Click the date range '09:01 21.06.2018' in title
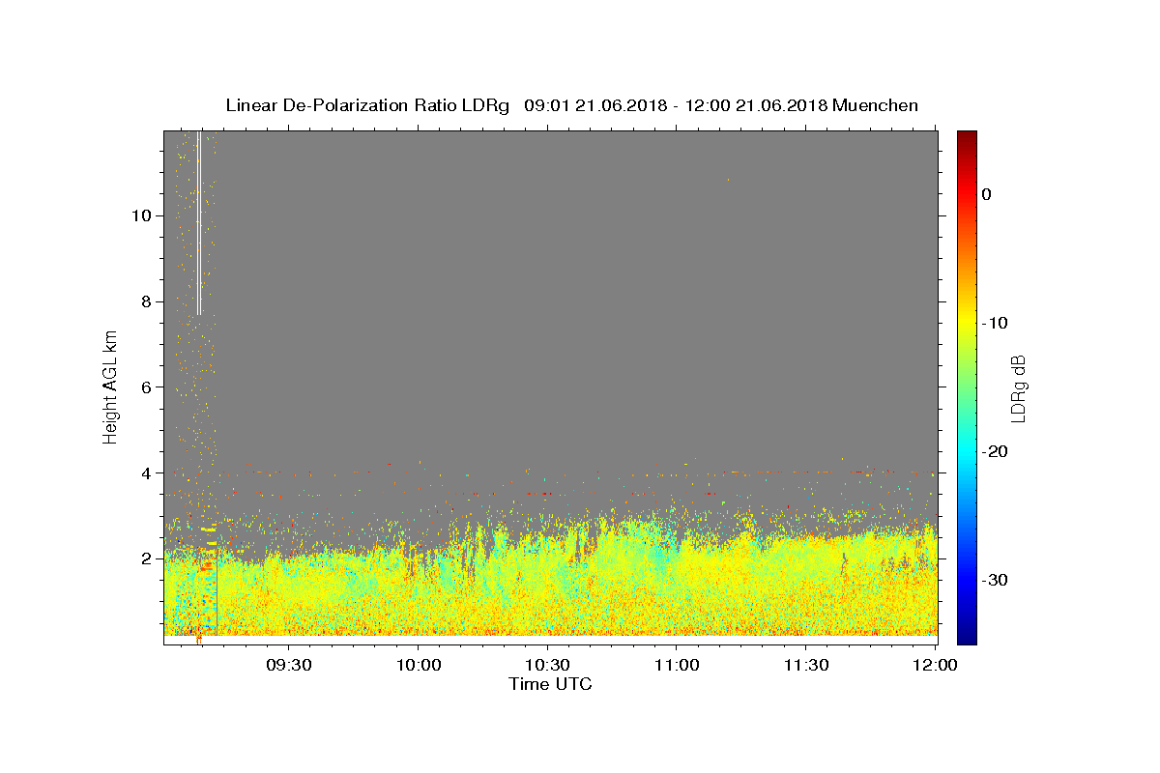This screenshot has height=773, width=1160. click(x=595, y=105)
